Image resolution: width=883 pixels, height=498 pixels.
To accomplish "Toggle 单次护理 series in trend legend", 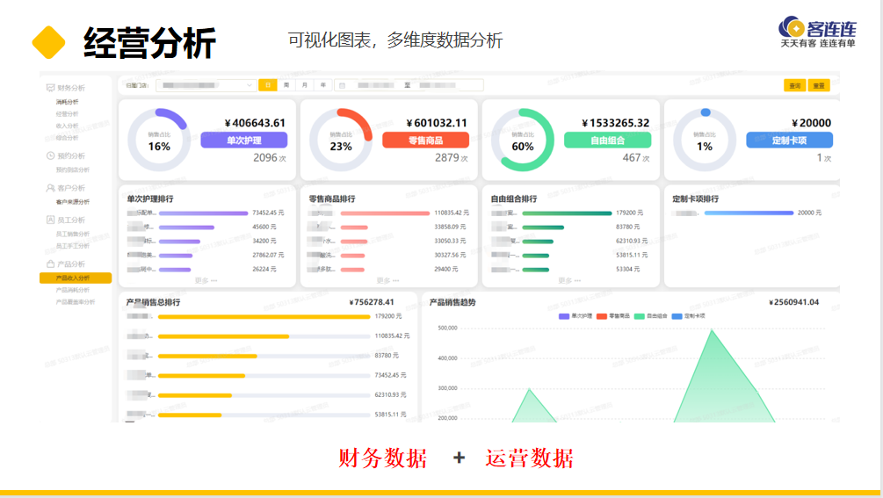I will [x=575, y=316].
